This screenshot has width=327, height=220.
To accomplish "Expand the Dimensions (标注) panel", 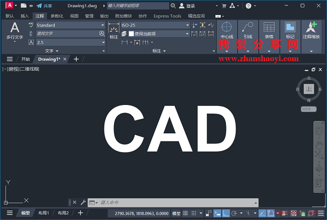I will (x=159, y=51).
